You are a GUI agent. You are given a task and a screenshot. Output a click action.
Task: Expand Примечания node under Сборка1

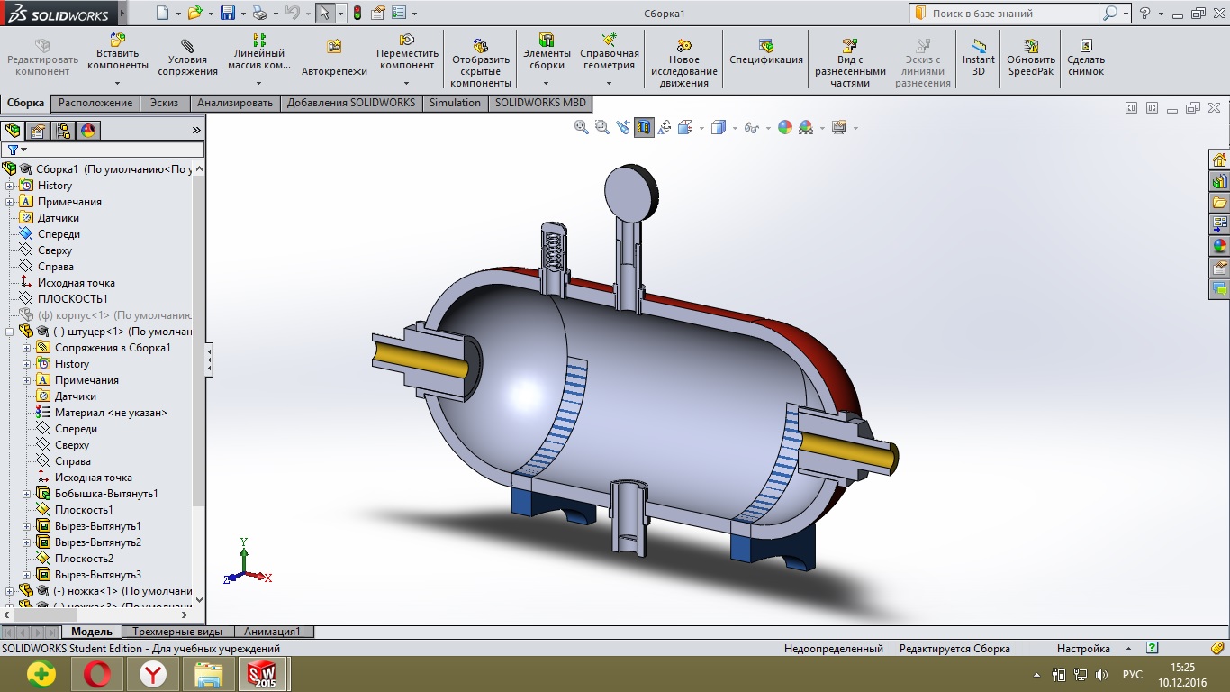coord(11,202)
